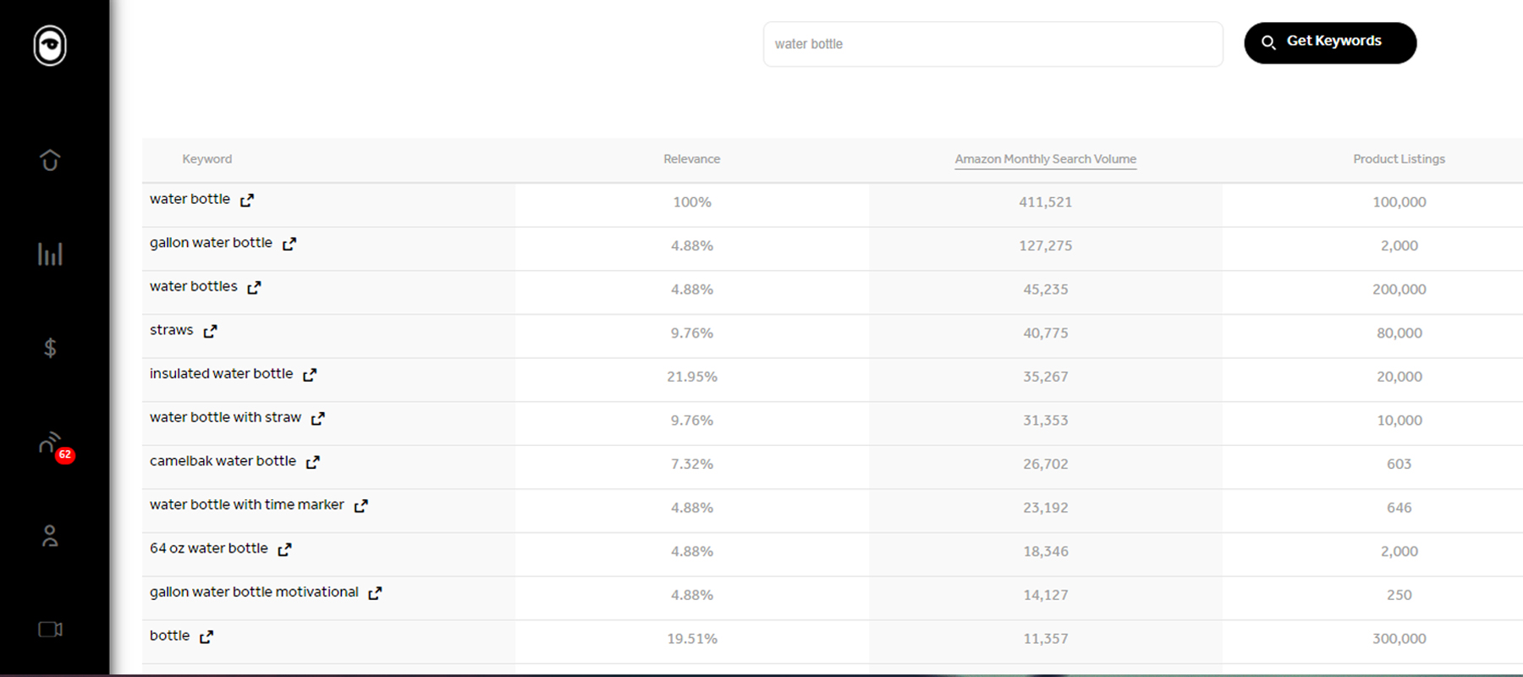Open external link for 'water bottles' keyword
Screen dimensions: 1523x677
pos(254,288)
